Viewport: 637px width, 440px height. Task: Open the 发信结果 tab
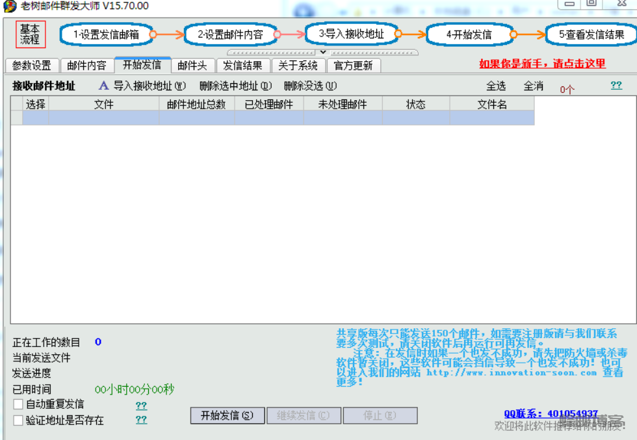pyautogui.click(x=242, y=66)
